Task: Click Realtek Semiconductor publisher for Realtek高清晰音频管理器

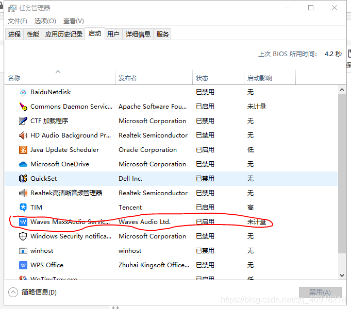Action: coord(153,193)
